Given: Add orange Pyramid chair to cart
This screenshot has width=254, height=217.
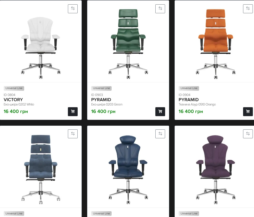Looking at the screenshot, I should tap(248, 112).
